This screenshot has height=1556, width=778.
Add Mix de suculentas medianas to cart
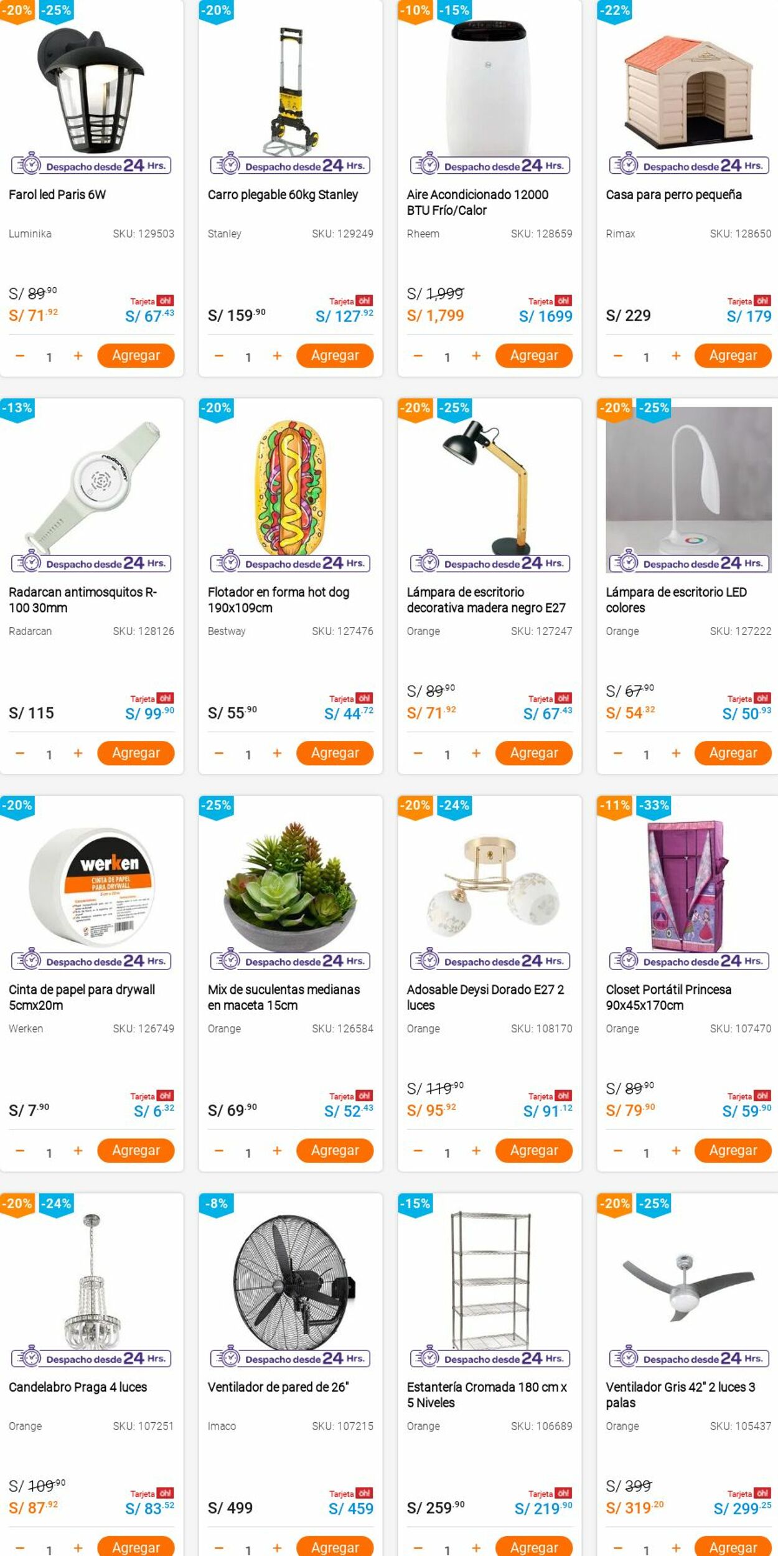pyautogui.click(x=334, y=1150)
